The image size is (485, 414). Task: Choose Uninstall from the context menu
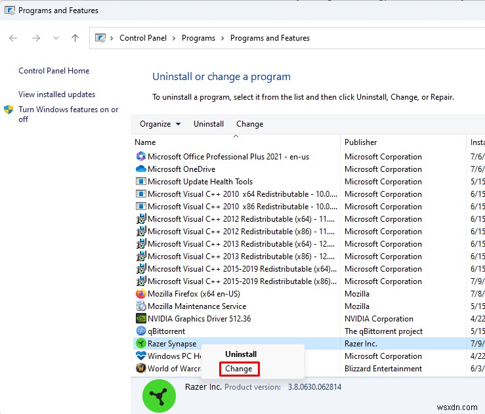point(241,354)
